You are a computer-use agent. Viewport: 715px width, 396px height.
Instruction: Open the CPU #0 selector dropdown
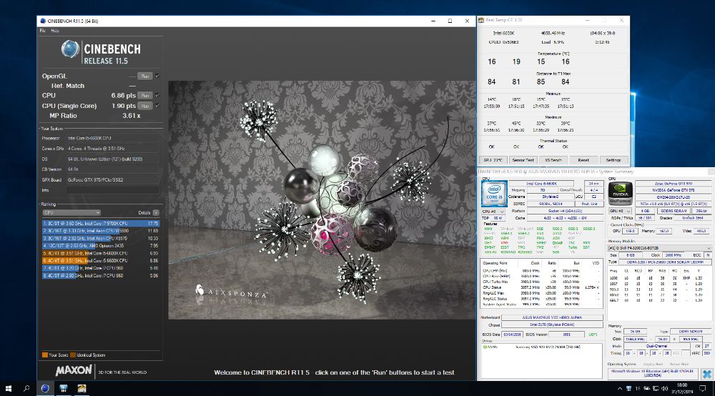point(493,212)
